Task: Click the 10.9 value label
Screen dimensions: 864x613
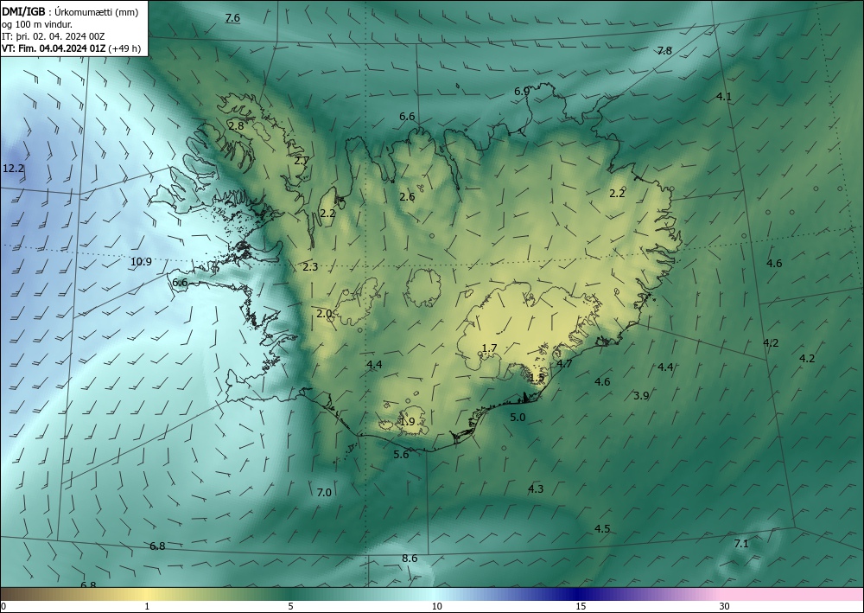Action: tap(141, 262)
